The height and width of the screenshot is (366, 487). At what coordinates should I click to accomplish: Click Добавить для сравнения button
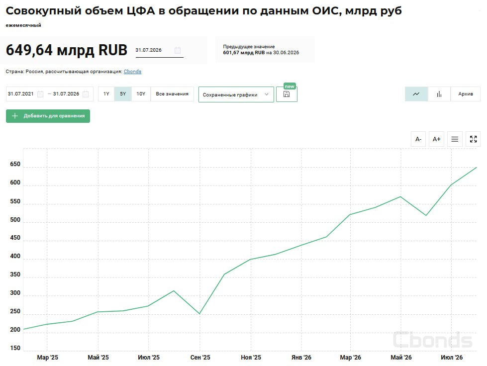coord(48,116)
